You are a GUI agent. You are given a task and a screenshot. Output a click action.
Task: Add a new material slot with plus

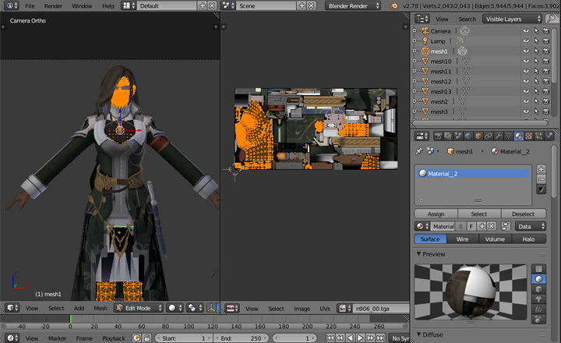click(542, 169)
